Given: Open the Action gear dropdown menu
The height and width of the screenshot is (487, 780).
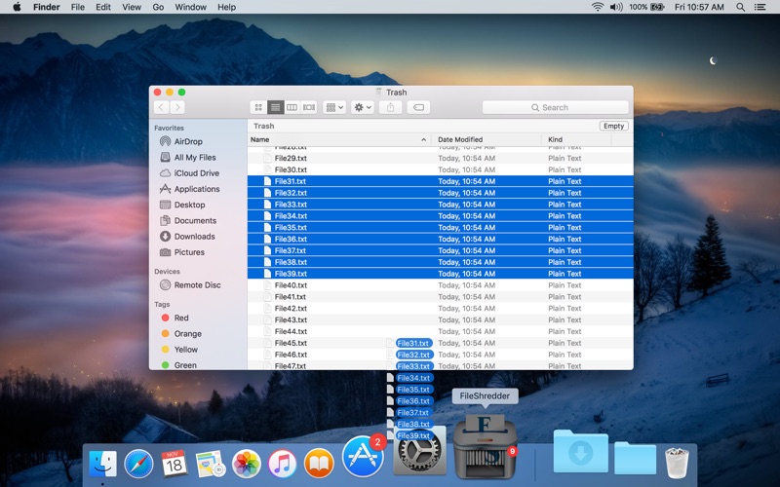Looking at the screenshot, I should [362, 107].
